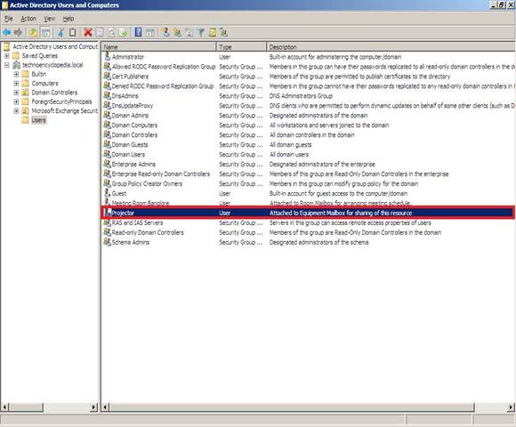Image resolution: width=516 pixels, height=427 pixels.
Task: Click left arrow of tree pane horizontal scrollbar
Action: click(4, 407)
